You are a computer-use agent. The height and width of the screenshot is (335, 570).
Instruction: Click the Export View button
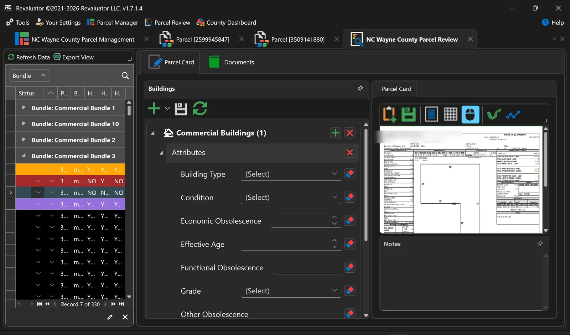click(74, 57)
